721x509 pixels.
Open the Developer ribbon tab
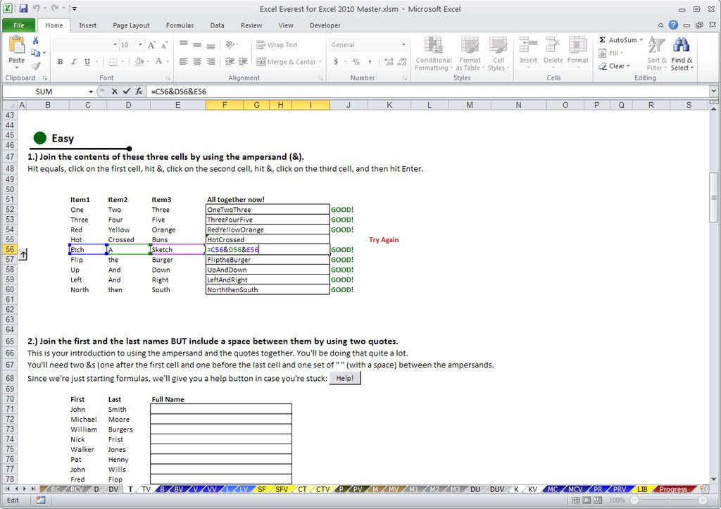tap(325, 25)
